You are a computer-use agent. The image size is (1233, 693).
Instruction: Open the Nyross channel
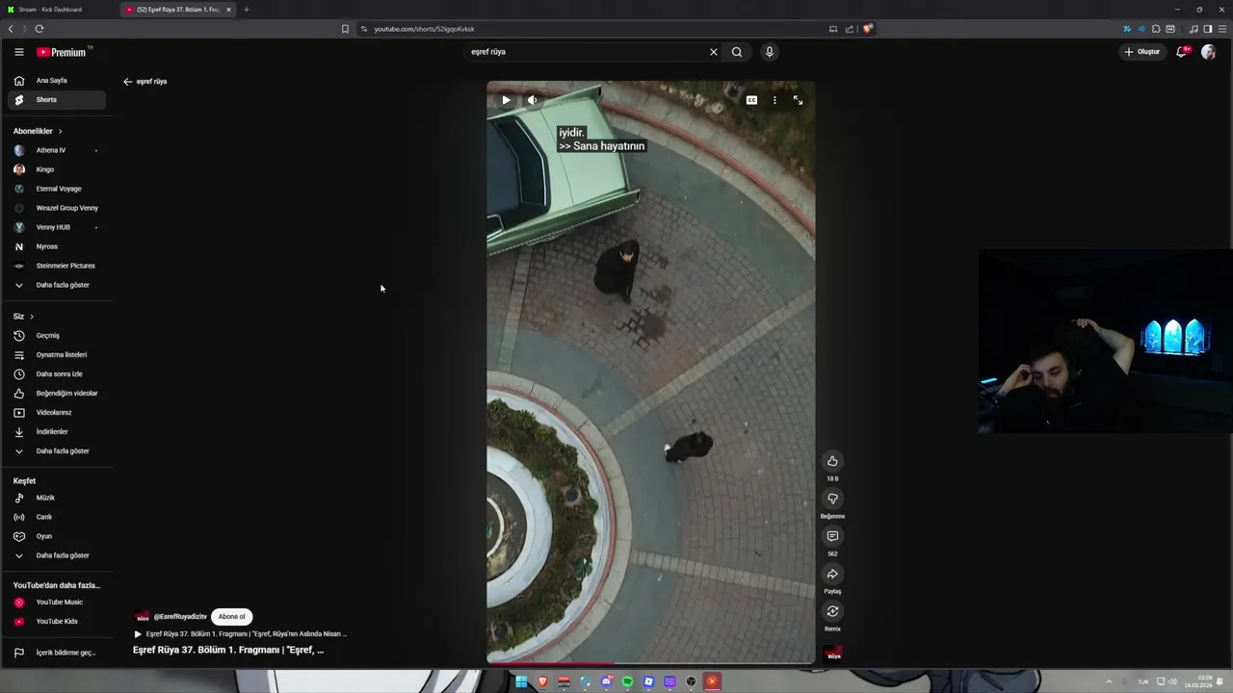coord(58,246)
